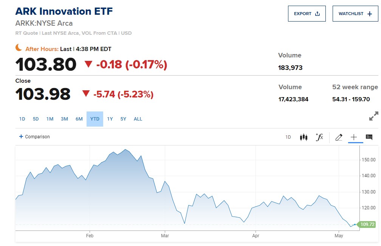Screen dimensions: 381x246
Task: Click the highlighted YTD range tab
Action: (95, 119)
